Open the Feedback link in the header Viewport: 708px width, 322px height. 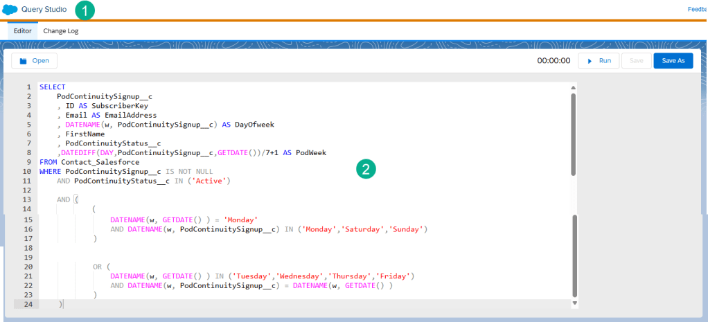[696, 10]
